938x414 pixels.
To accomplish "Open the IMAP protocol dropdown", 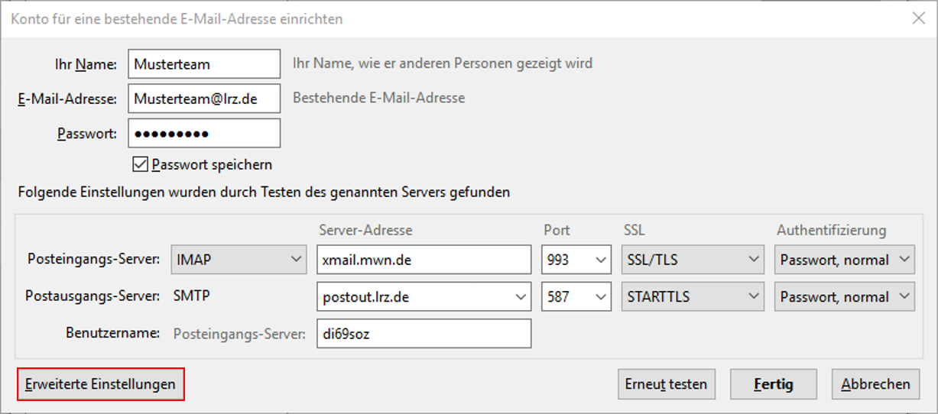I will point(240,260).
